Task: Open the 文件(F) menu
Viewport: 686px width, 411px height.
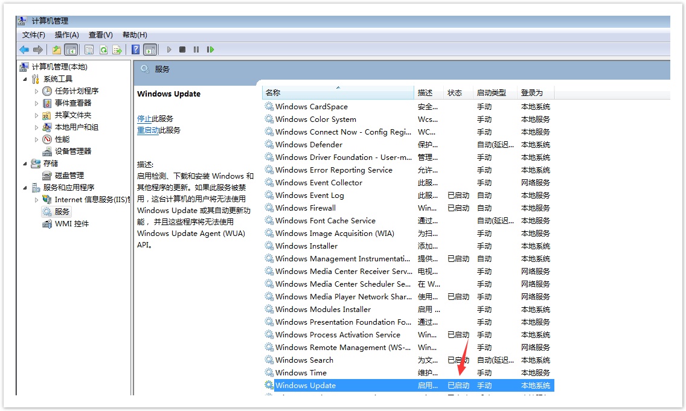Action: click(34, 35)
